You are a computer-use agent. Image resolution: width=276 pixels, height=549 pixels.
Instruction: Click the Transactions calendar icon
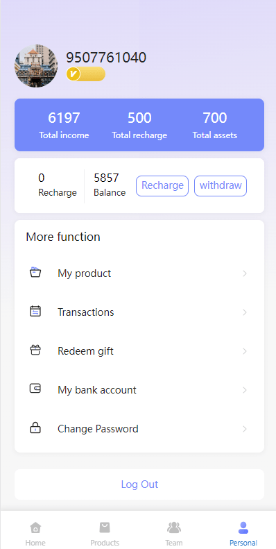[35, 311]
